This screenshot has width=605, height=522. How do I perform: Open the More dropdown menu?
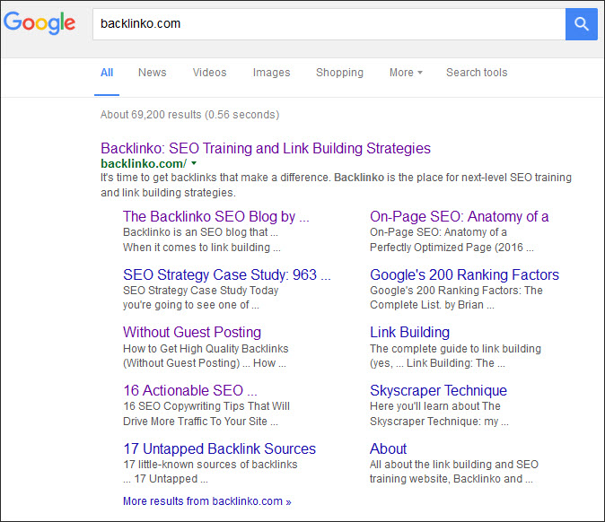point(405,73)
